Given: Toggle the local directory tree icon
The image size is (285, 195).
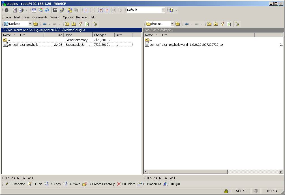Looking at the screenshot, I should 95,24.
